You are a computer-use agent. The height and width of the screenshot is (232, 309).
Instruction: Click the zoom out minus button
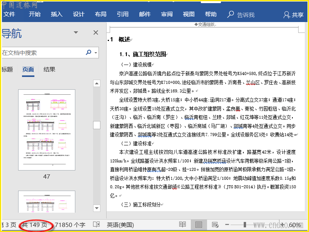click(227, 225)
